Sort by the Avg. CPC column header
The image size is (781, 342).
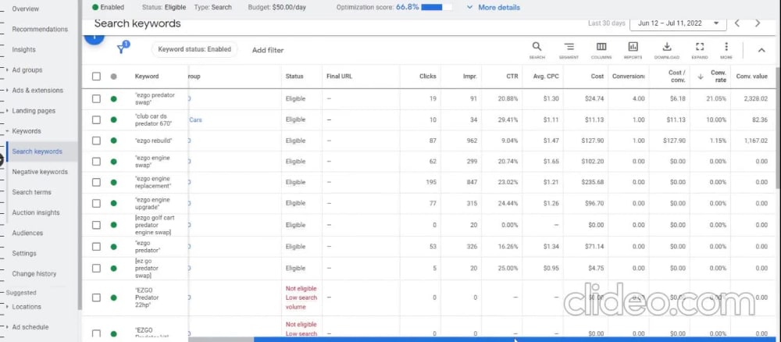(546, 77)
